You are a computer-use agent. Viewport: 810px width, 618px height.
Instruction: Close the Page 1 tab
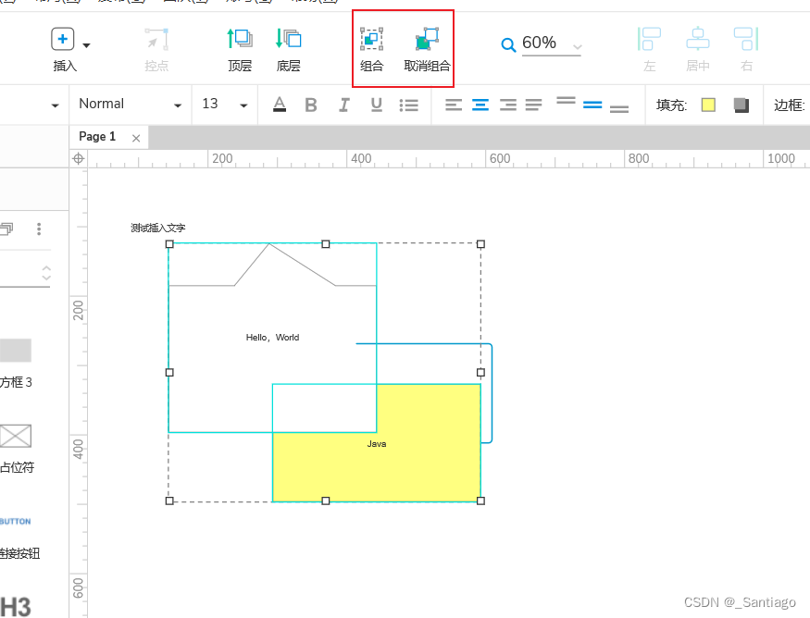[136, 139]
